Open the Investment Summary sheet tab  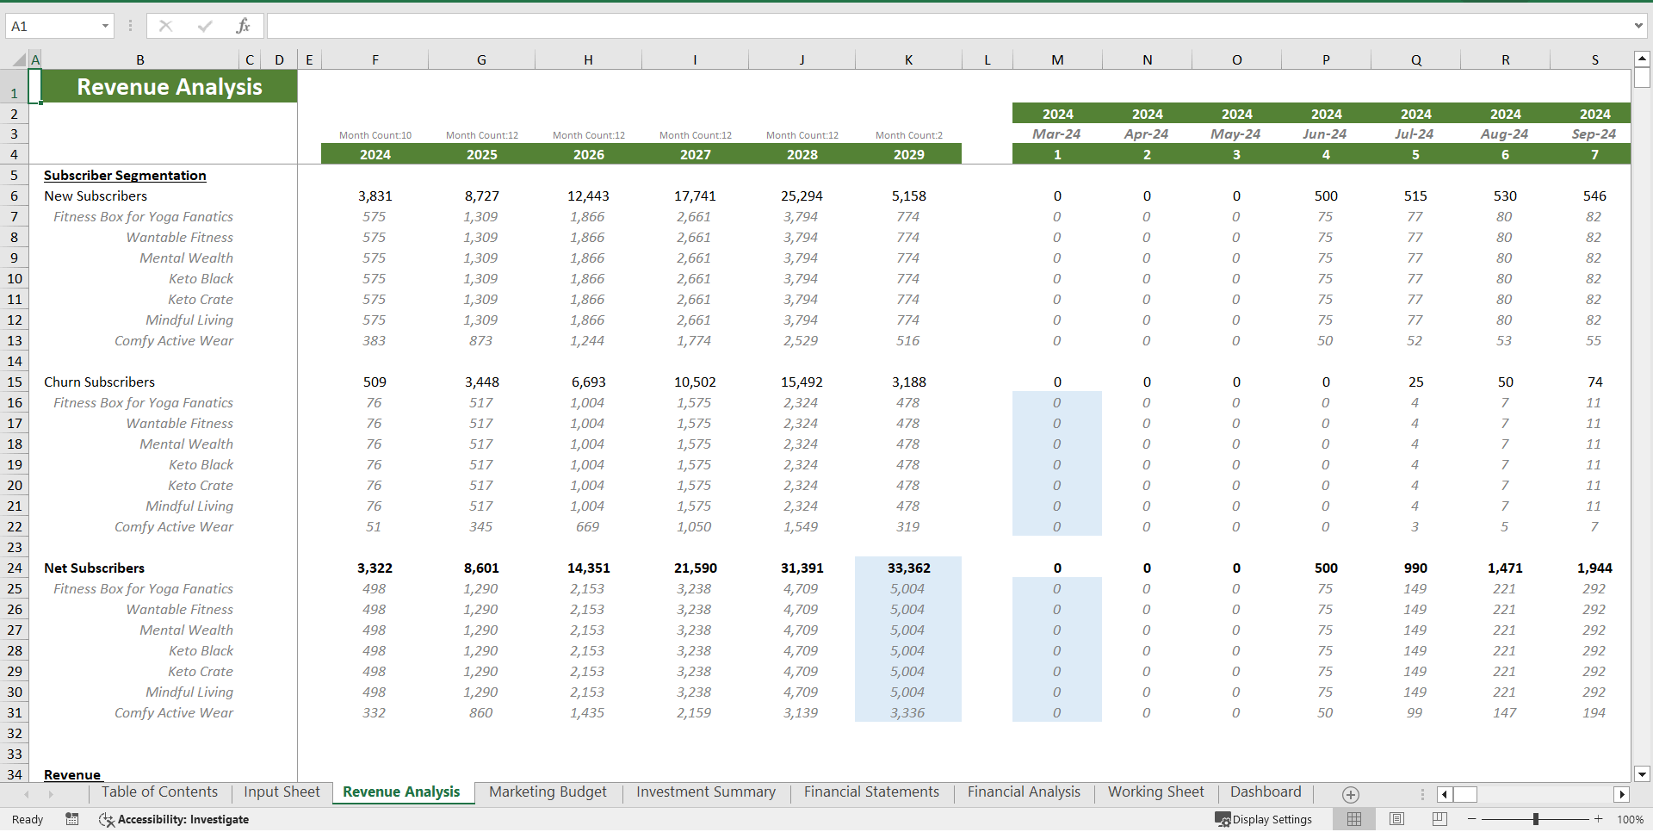(x=706, y=792)
